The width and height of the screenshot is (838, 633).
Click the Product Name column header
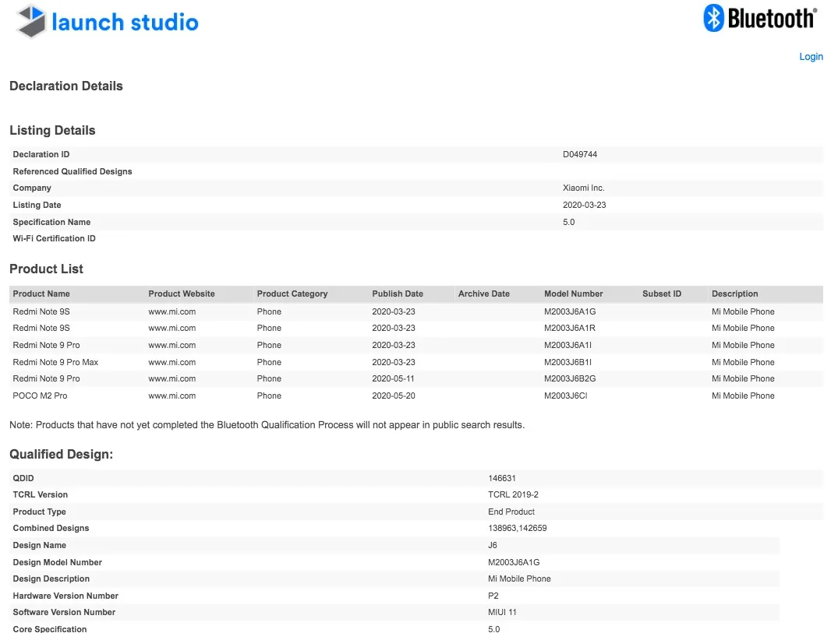(41, 294)
